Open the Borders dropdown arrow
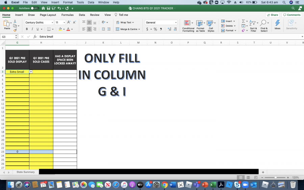This screenshot has width=304, height=190. [53, 29]
